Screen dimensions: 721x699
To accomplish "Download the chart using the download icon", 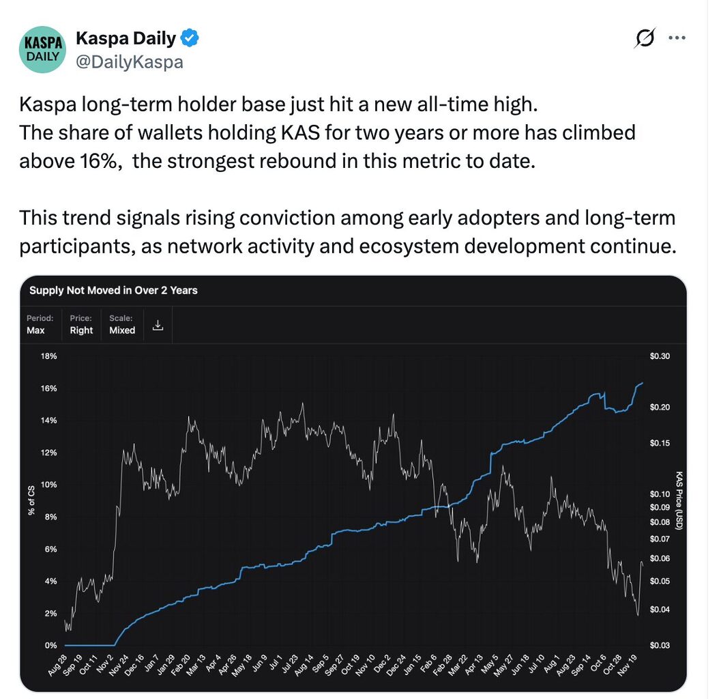I will (158, 325).
